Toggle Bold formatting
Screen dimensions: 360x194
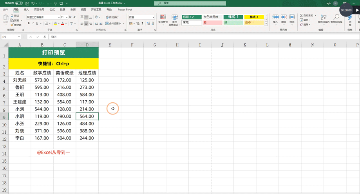(29, 24)
